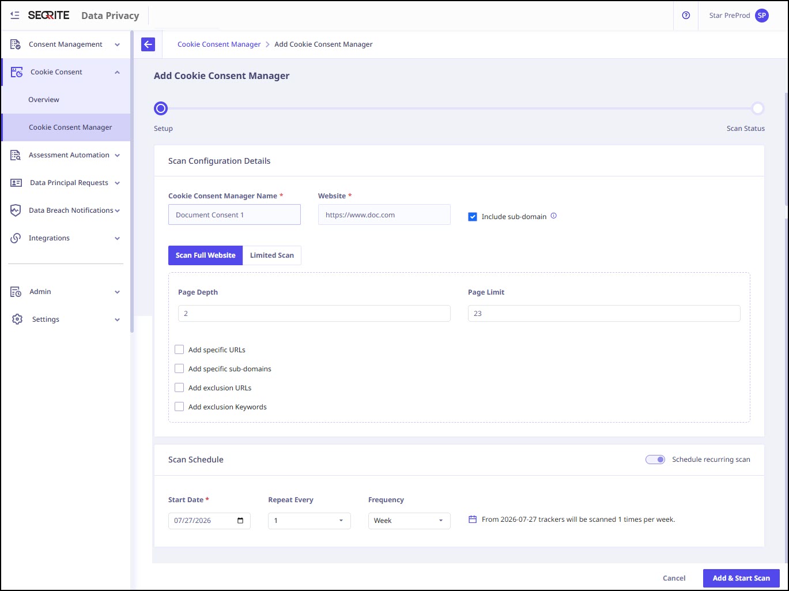789x591 pixels.
Task: Click the Setup step circle
Action: tap(161, 108)
